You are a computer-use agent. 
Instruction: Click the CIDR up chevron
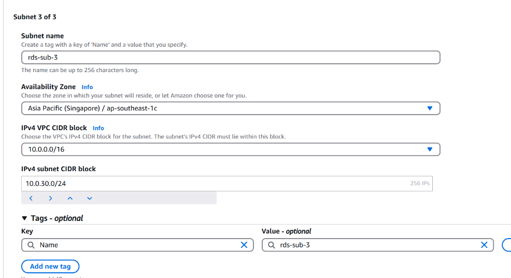(x=70, y=198)
